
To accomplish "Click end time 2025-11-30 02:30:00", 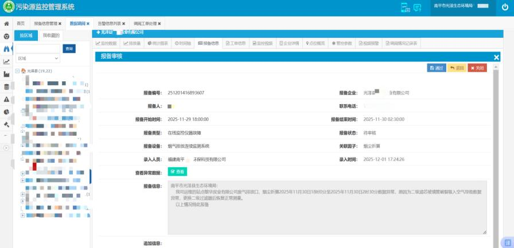I will (384, 120).
